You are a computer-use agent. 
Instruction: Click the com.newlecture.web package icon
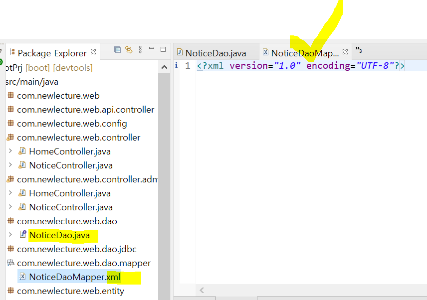click(10, 95)
